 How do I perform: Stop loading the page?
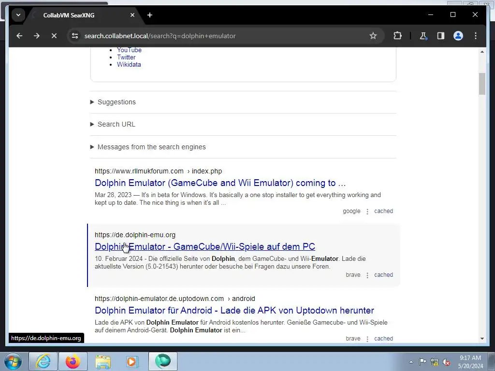[x=54, y=36]
